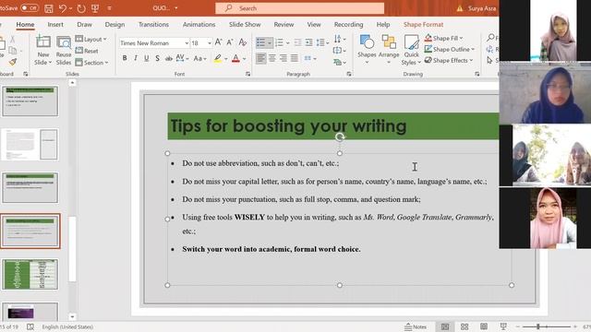Screen dimensions: 591x332
Task: Align text right
Action: (x=283, y=58)
